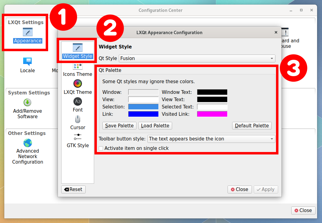Viewport: 322px width, 223px height.
Task: Switch to the Cursor section label
Action: pyautogui.click(x=78, y=128)
